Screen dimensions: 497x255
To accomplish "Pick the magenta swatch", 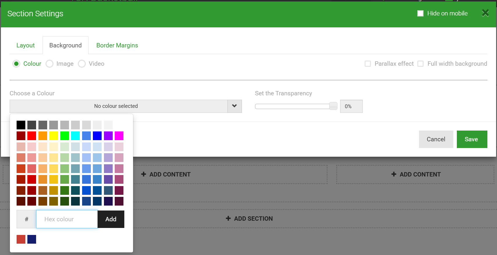I will (119, 136).
